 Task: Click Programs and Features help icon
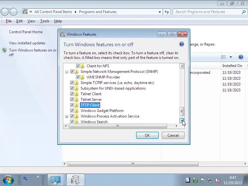point(241,57)
